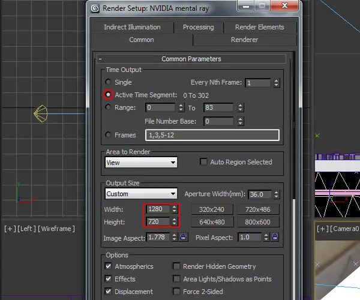Click the Range start frame field
Viewport: 360px width, 300px height.
point(160,107)
